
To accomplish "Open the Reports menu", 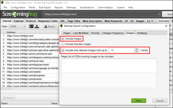I will point(59,7).
